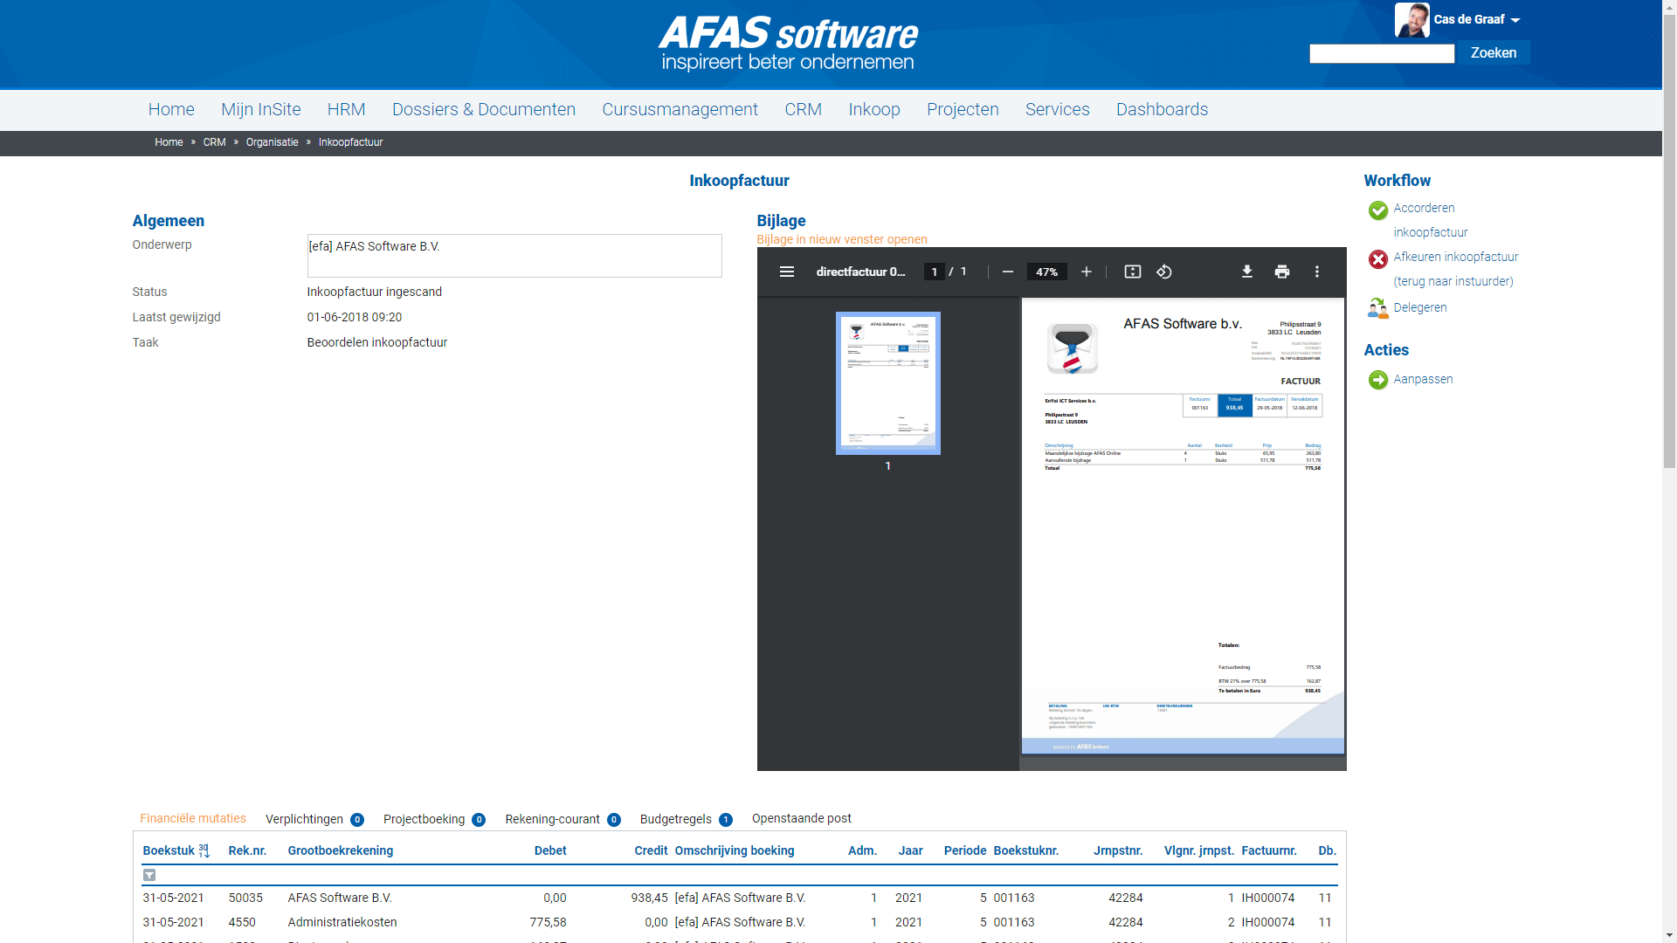This screenshot has width=1677, height=943.
Task: Download the PDF attachment
Action: [1246, 272]
